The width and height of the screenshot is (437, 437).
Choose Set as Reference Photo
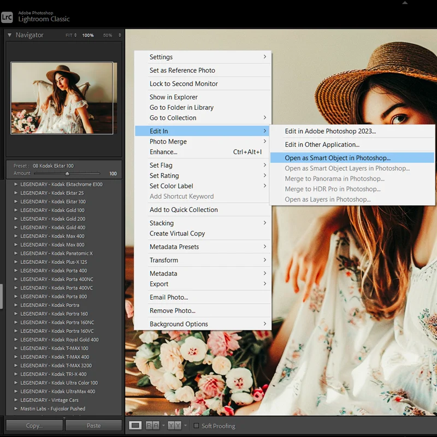tap(203, 70)
